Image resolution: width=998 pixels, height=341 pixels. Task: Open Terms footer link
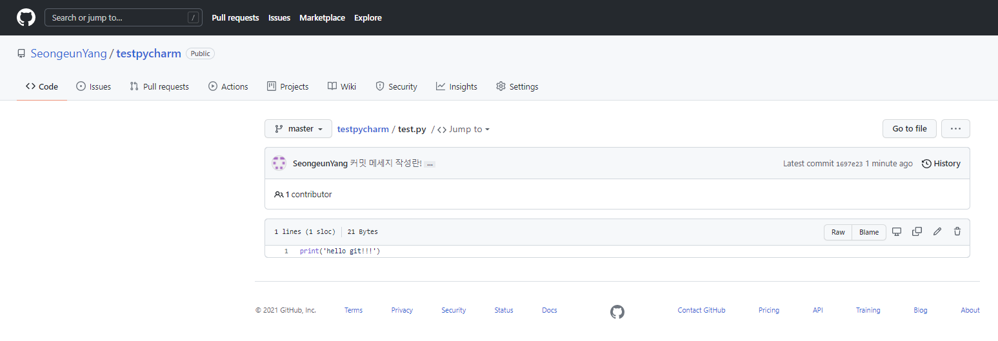[354, 310]
